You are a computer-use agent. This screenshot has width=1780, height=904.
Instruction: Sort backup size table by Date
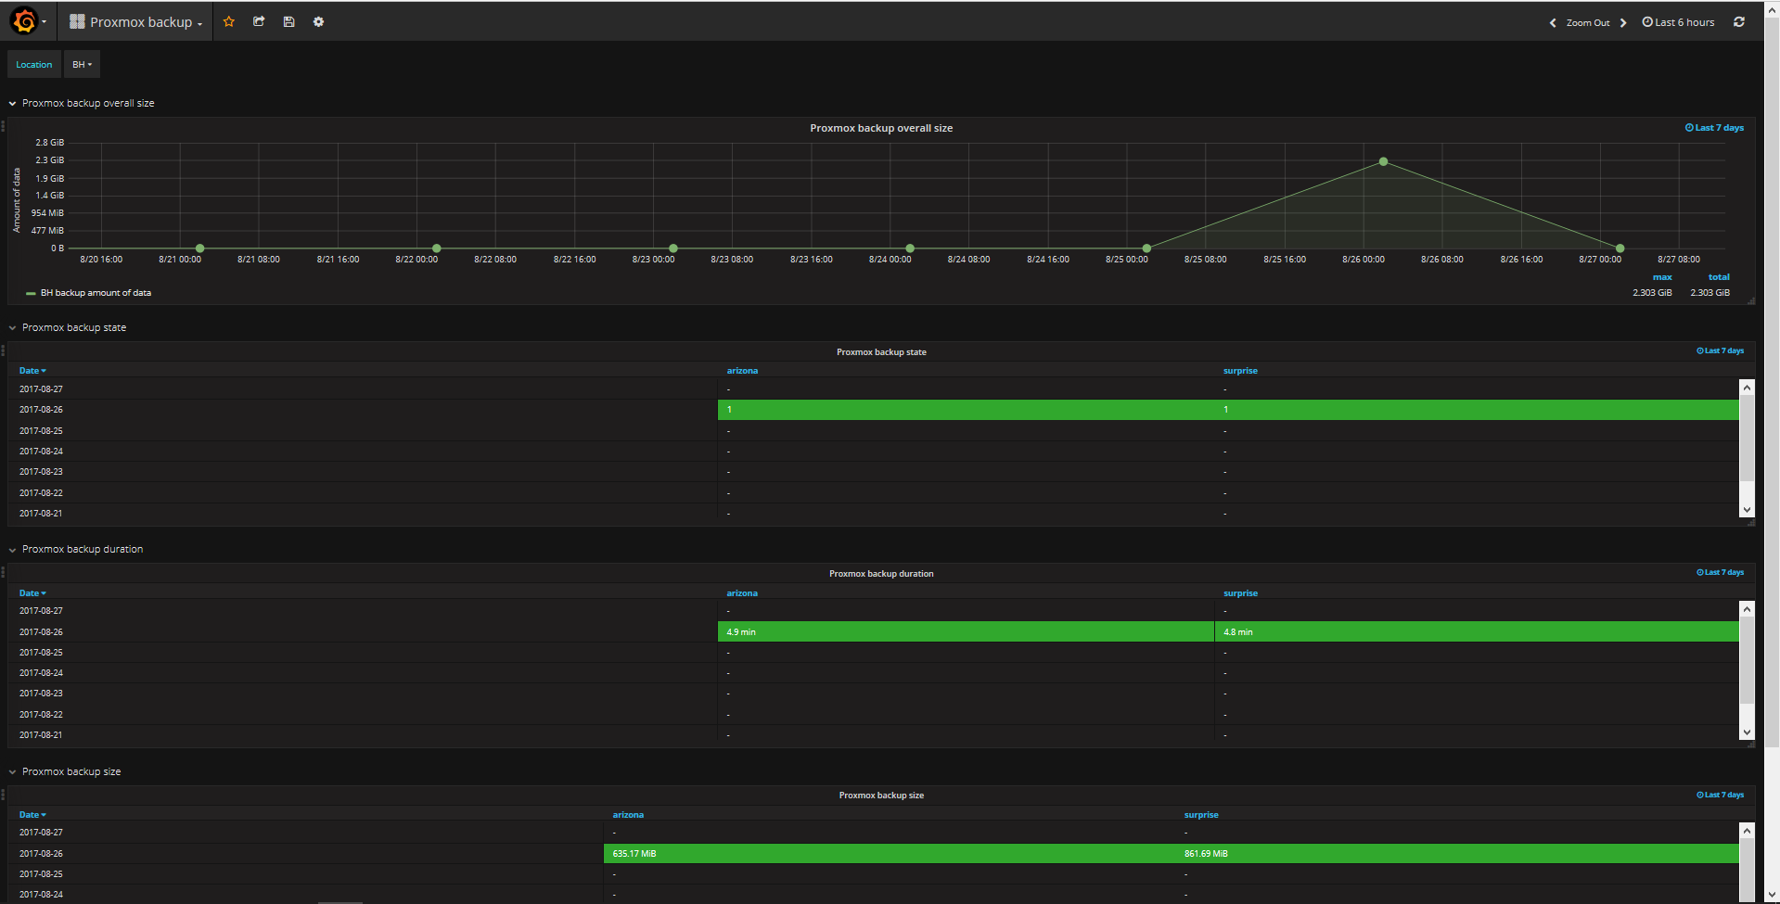pos(32,815)
